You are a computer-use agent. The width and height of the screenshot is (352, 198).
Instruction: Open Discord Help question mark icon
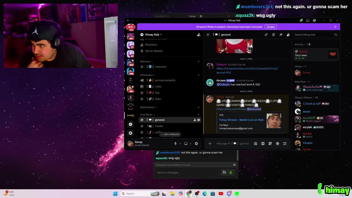[x=314, y=20]
